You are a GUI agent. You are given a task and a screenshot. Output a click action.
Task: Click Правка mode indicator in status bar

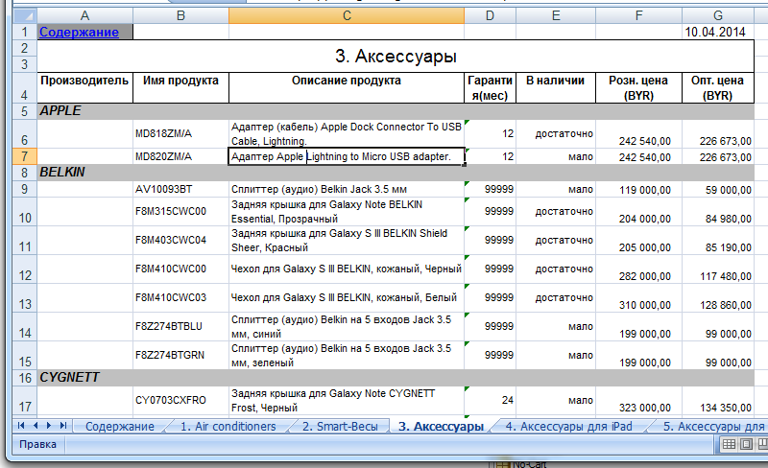tap(37, 444)
